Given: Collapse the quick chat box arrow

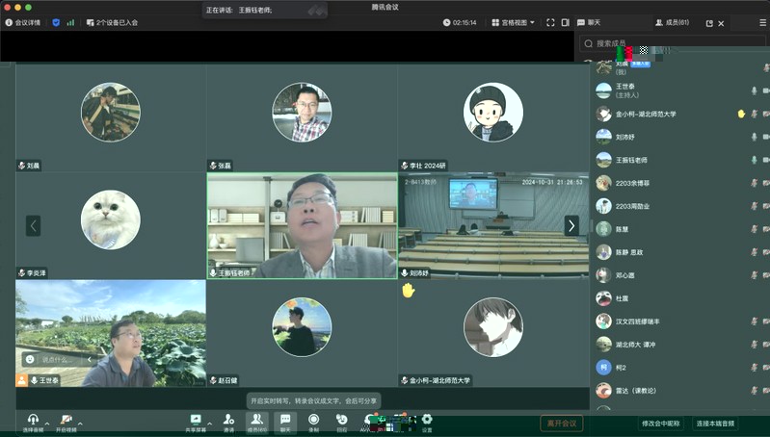Looking at the screenshot, I should pos(90,359).
